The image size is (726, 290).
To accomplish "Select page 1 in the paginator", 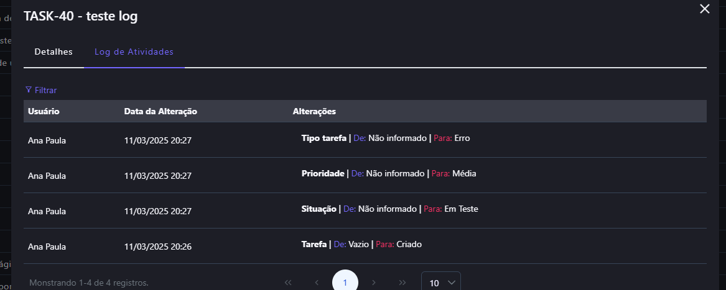I will click(x=345, y=283).
